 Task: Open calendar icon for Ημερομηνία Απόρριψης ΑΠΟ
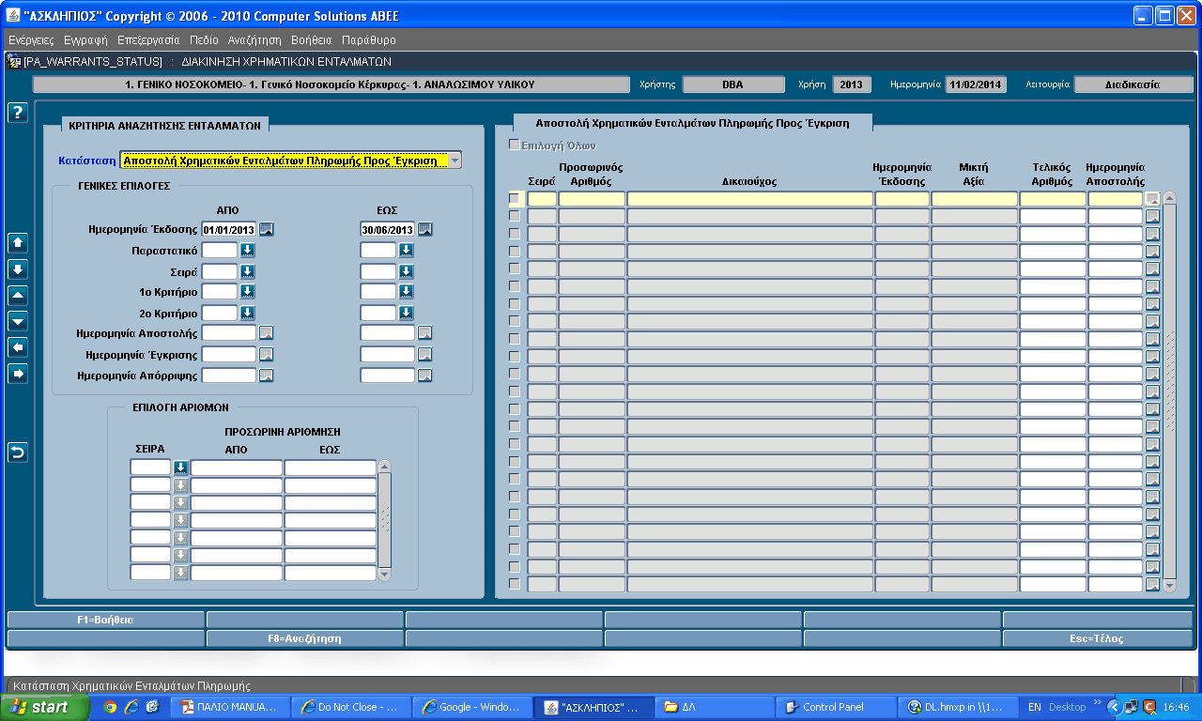pyautogui.click(x=267, y=376)
